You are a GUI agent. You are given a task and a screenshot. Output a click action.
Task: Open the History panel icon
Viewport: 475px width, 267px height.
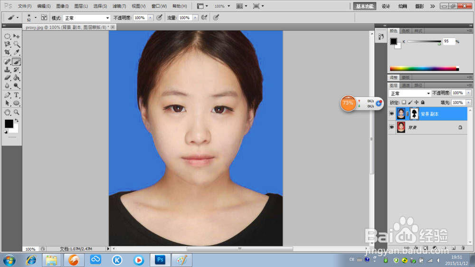381,37
